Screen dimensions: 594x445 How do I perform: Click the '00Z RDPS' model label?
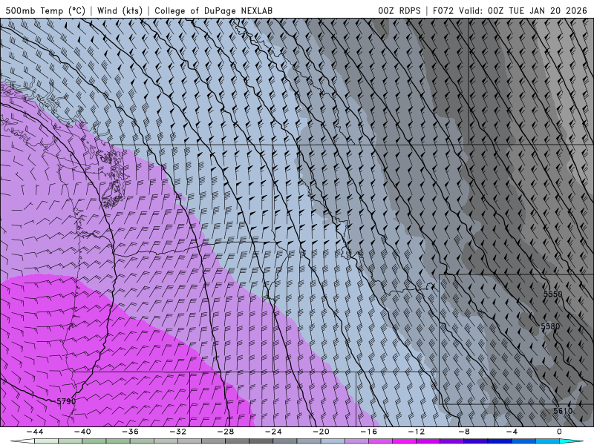tap(399, 10)
